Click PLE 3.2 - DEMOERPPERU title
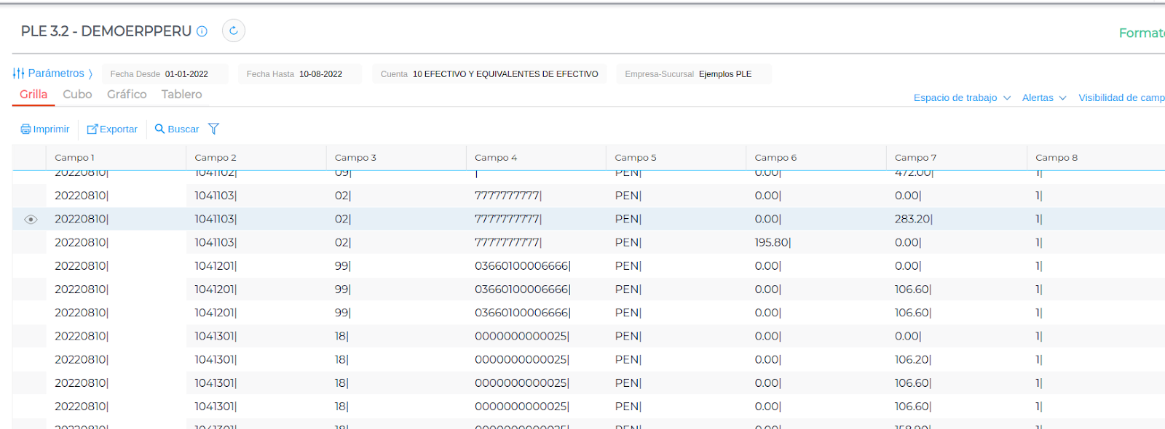 pos(106,31)
